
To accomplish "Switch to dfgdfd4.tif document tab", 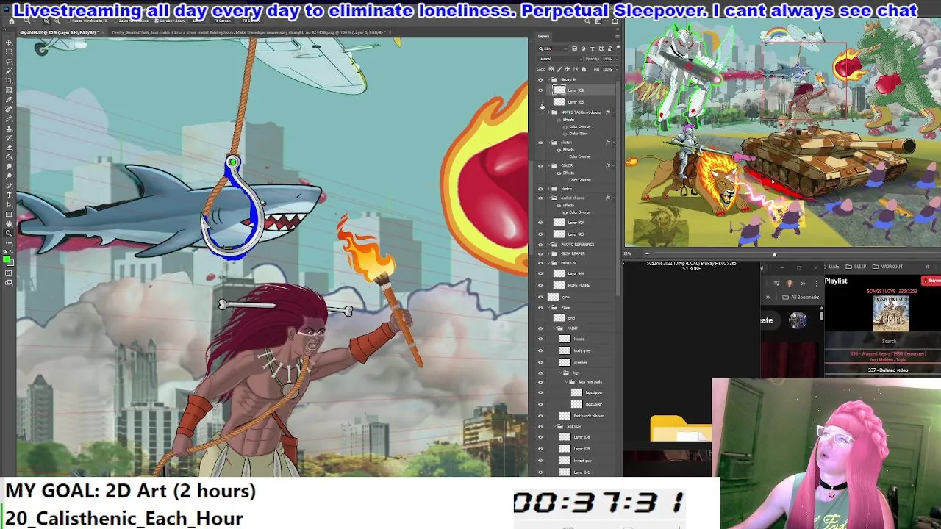I will (60, 32).
